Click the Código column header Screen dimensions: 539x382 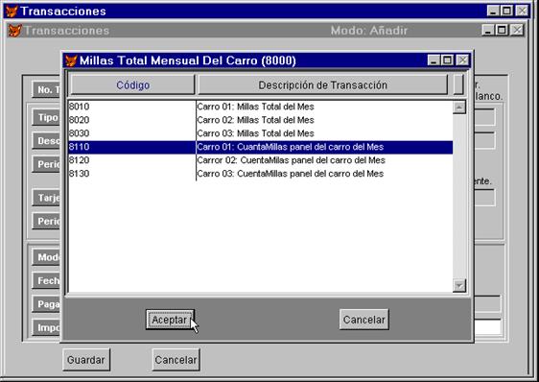132,85
